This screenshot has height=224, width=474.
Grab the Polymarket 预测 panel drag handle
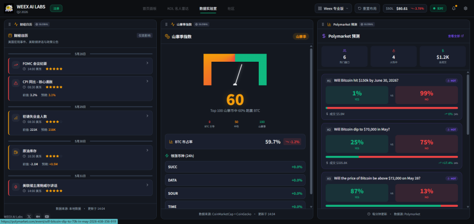pyautogui.click(x=323, y=24)
